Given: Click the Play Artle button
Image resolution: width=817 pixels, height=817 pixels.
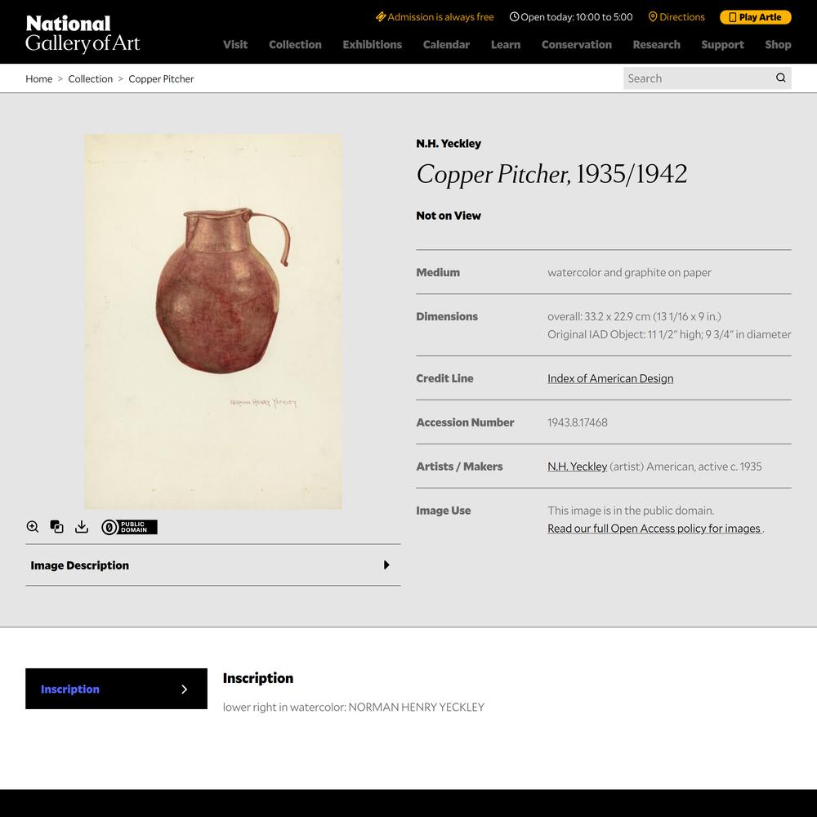Looking at the screenshot, I should pos(756,17).
